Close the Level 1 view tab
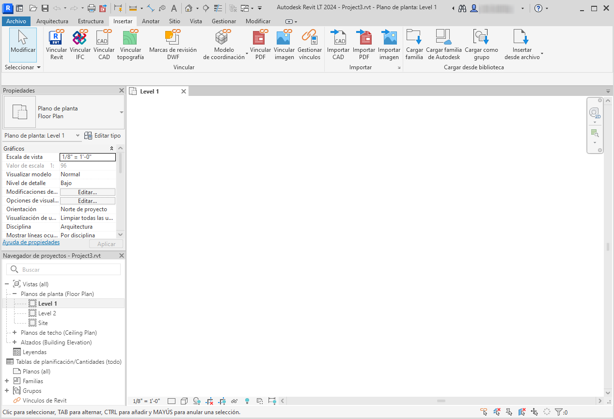The width and height of the screenshot is (614, 419). pos(184,91)
